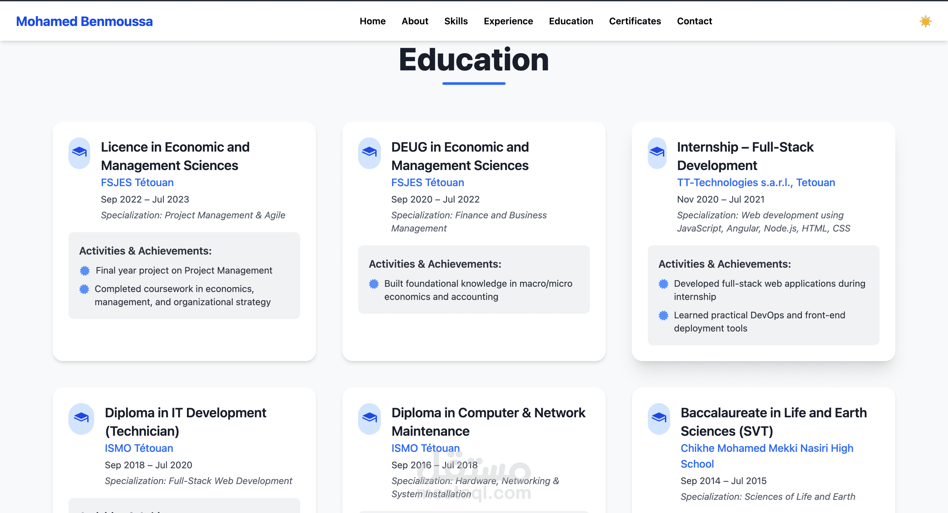Click Mohamed Benmoussa site logo

[84, 21]
